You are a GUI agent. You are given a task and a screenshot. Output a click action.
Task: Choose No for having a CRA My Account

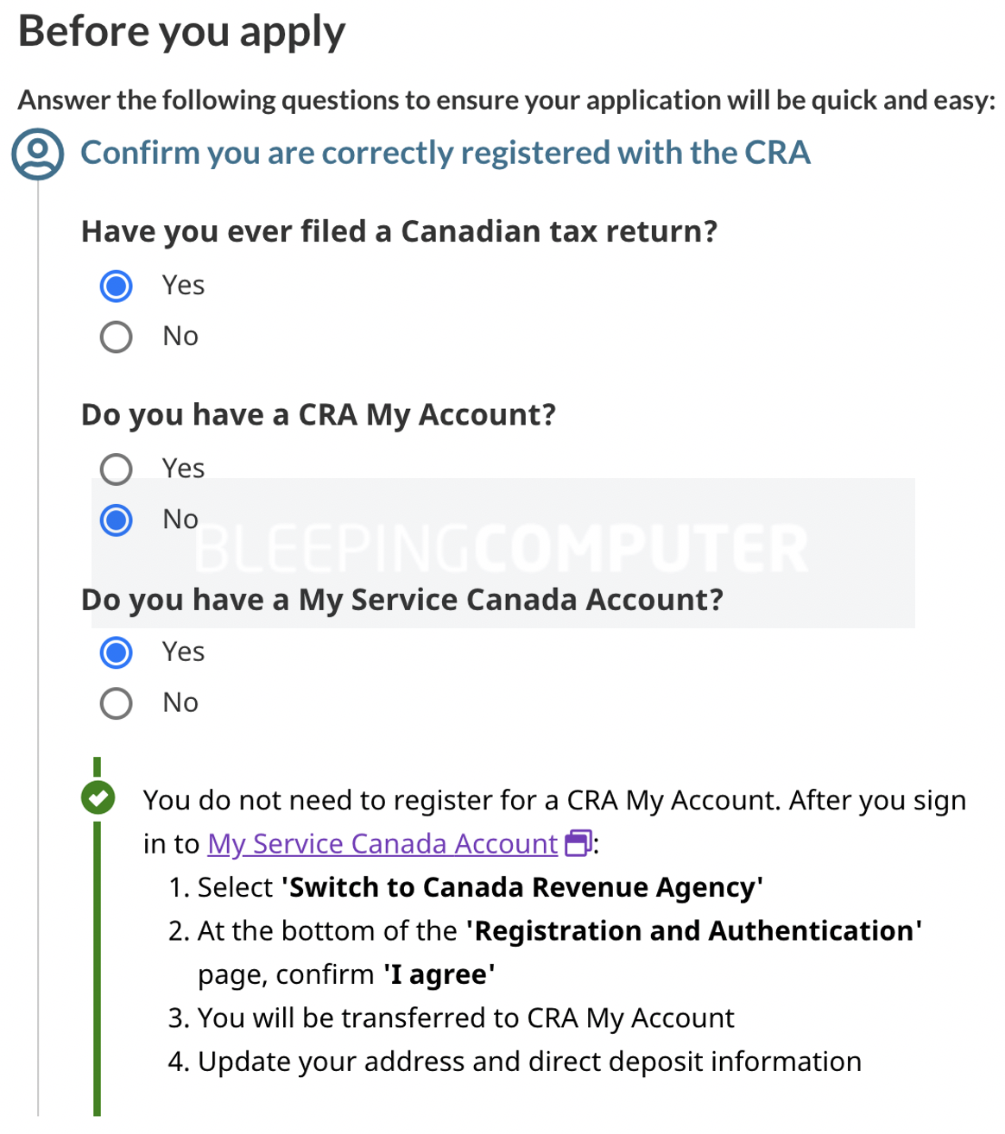[117, 520]
